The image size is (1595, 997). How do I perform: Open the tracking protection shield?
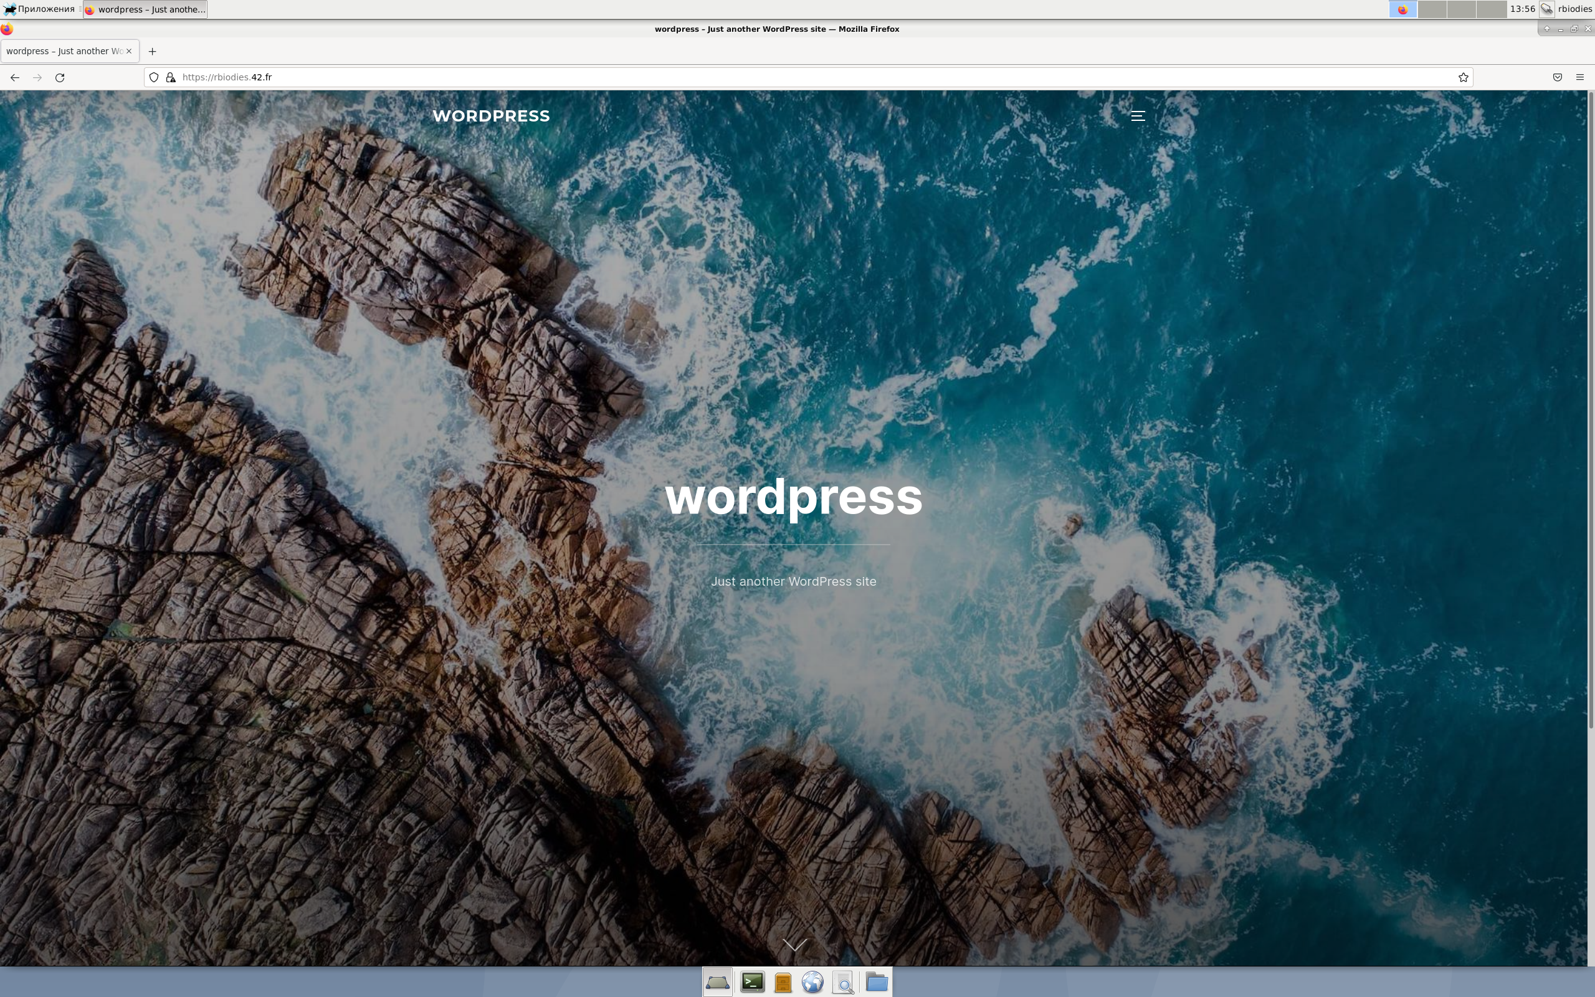pyautogui.click(x=153, y=77)
